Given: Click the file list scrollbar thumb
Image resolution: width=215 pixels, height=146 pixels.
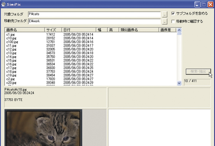Looking at the screenshot, I should [179, 34].
